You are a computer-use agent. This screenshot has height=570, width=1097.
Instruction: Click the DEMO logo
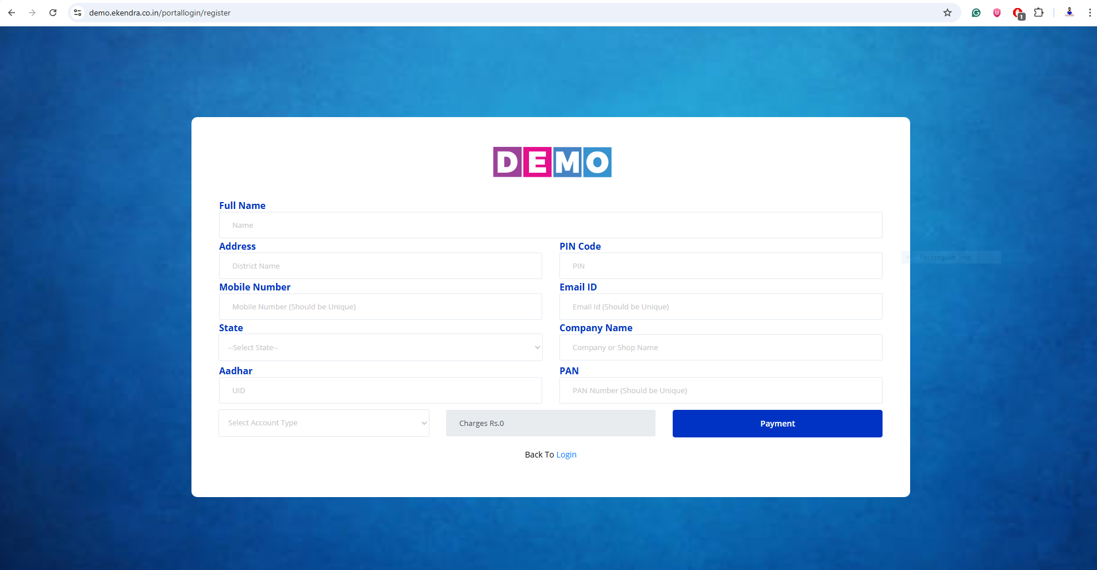coord(552,162)
